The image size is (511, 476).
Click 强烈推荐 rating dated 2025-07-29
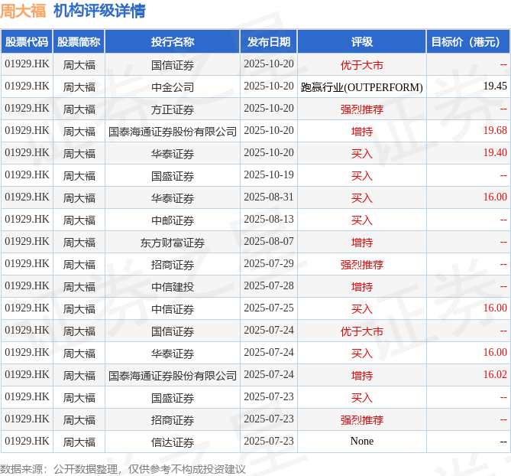tap(362, 265)
